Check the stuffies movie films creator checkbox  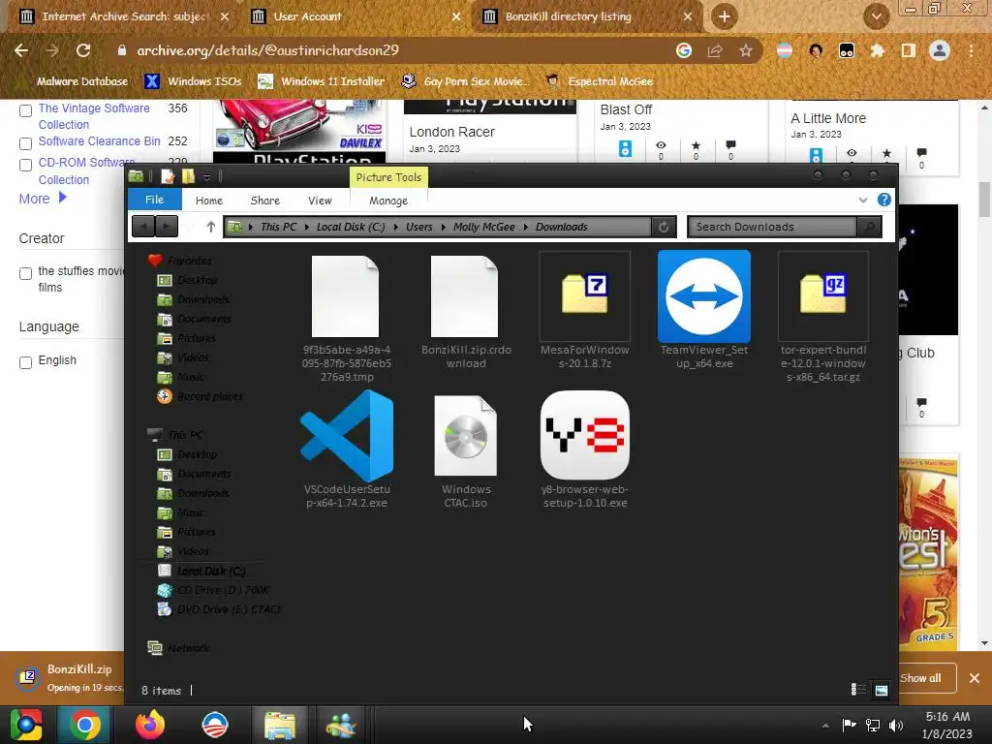point(25,274)
